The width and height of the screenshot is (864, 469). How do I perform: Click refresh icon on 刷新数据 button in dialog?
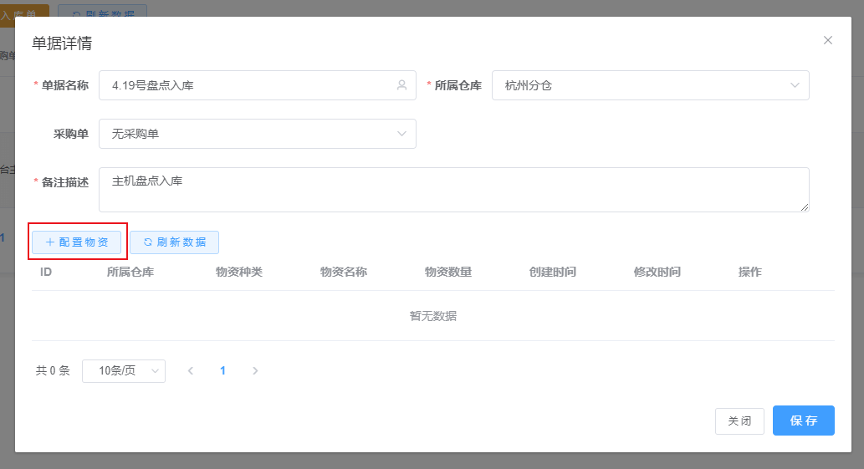tap(148, 242)
